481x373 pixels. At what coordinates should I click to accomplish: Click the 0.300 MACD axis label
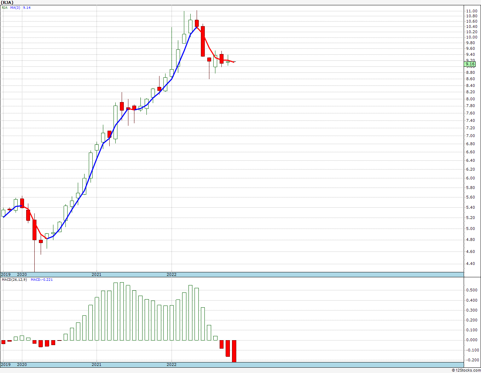pyautogui.click(x=472, y=310)
